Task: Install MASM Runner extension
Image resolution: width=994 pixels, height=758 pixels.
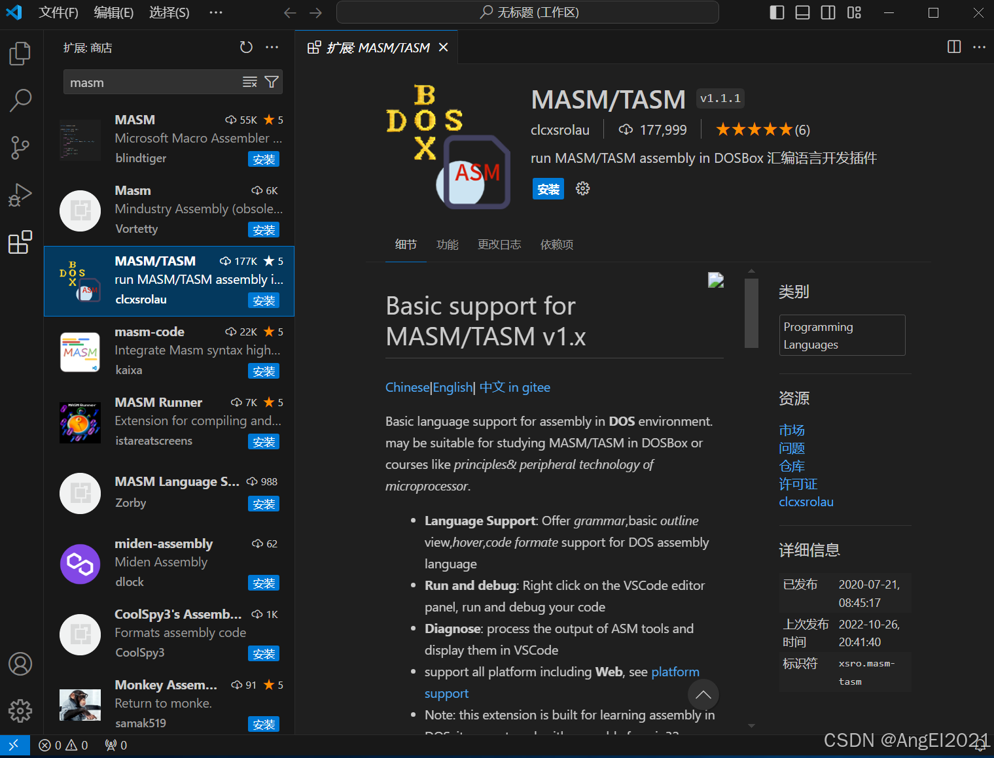Action: (264, 442)
